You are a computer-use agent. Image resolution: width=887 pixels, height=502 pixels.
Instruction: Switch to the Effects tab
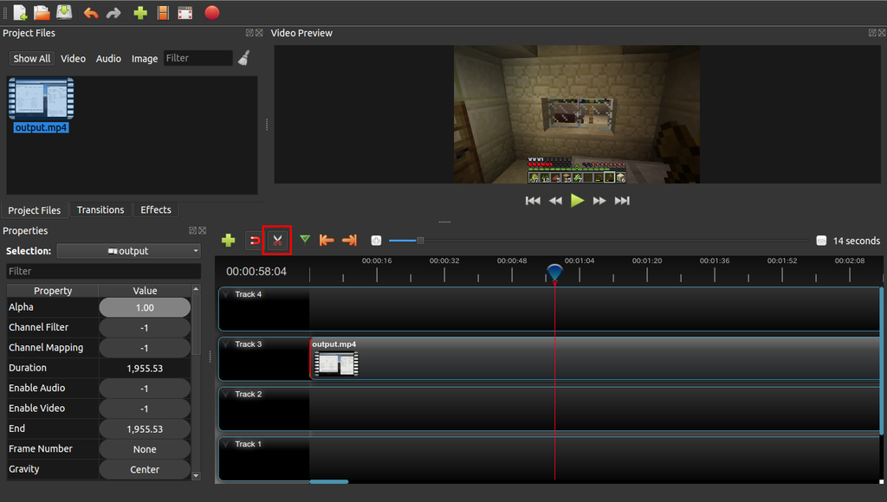point(156,209)
